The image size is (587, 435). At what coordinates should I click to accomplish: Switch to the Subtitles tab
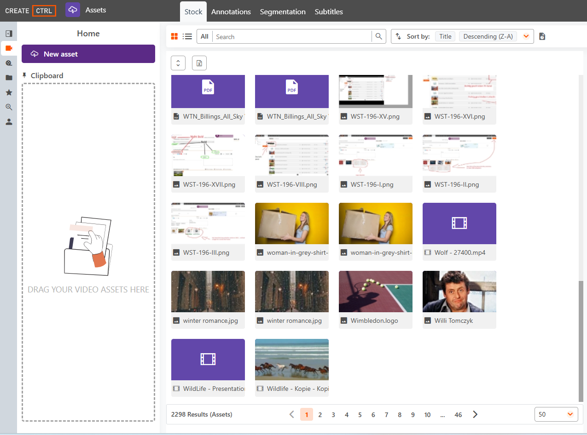coord(329,12)
